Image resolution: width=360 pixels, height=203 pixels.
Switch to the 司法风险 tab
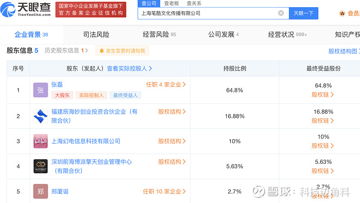[x=96, y=35]
